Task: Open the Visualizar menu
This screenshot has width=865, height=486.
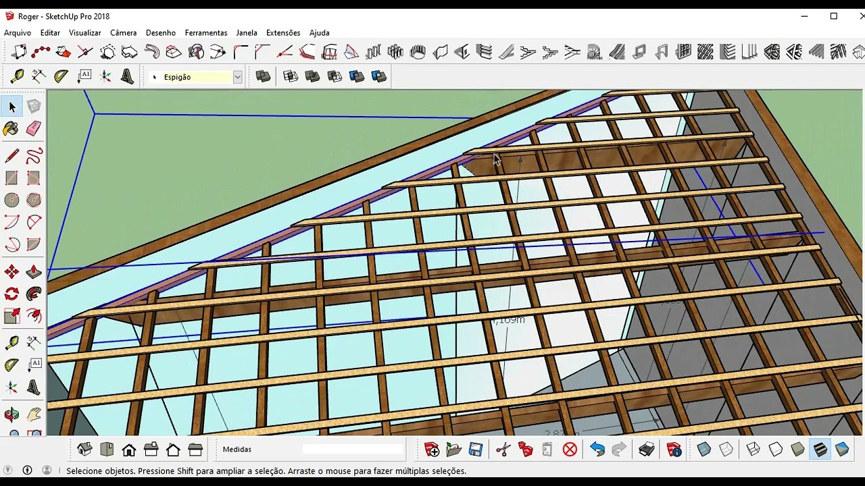Action: pyautogui.click(x=85, y=32)
